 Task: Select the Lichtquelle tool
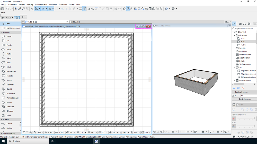[x=10, y=93]
